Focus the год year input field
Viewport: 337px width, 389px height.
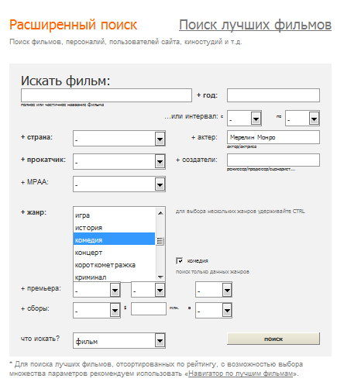[x=273, y=95]
